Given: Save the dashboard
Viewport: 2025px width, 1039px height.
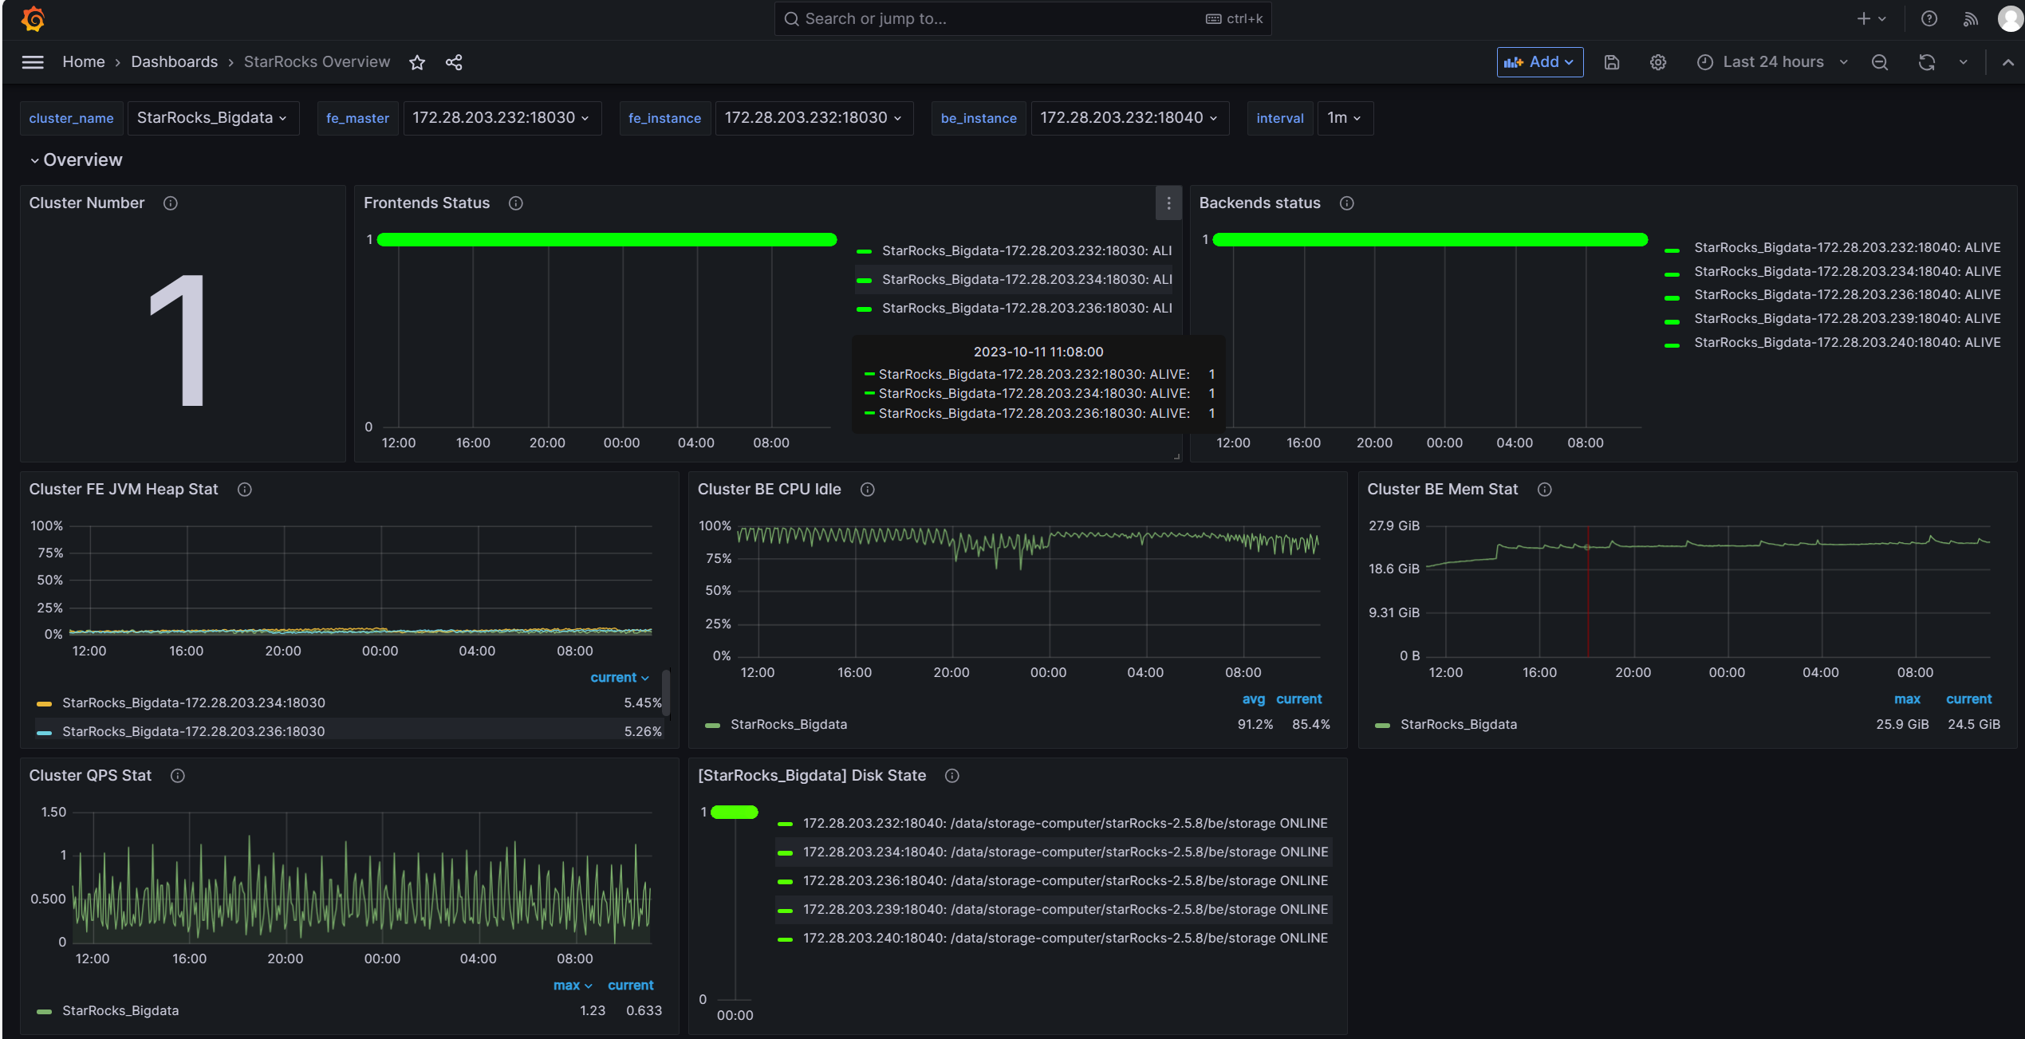Looking at the screenshot, I should click(1612, 62).
